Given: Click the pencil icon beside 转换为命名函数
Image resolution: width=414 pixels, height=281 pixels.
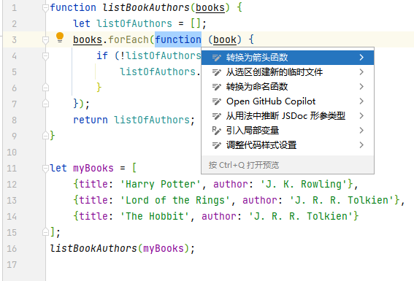Looking at the screenshot, I should (x=217, y=87).
